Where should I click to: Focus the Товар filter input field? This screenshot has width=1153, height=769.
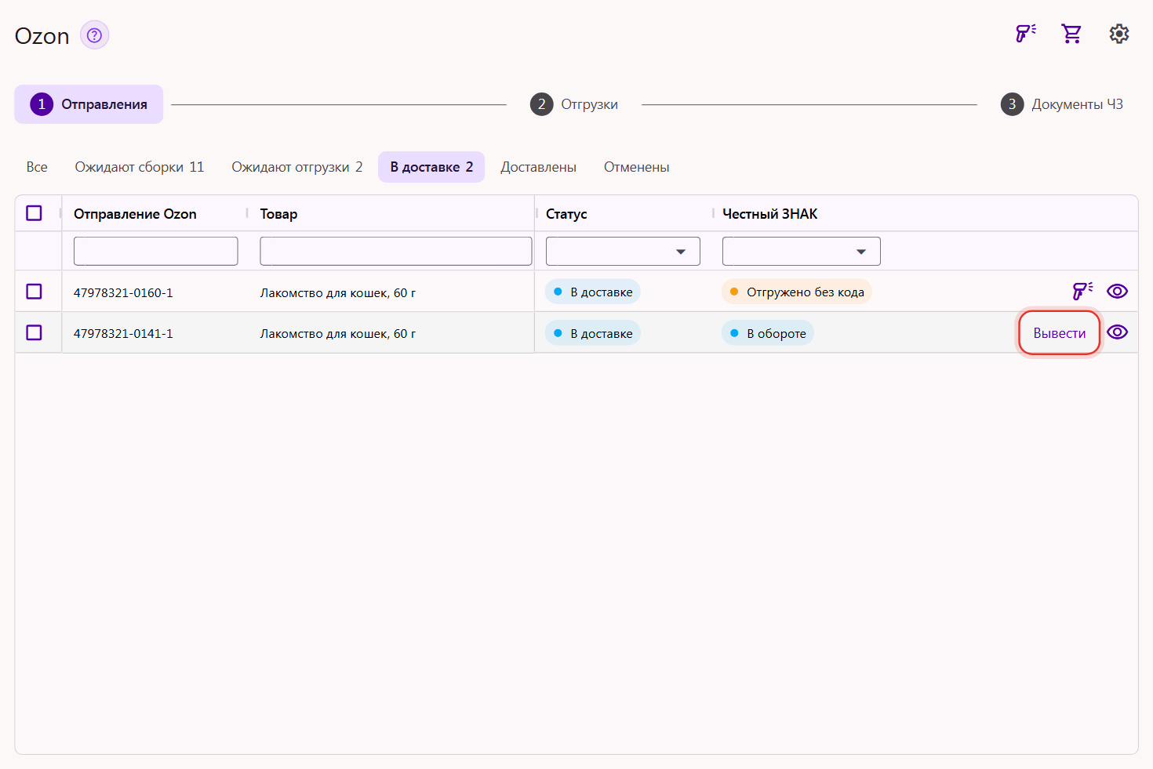point(396,252)
